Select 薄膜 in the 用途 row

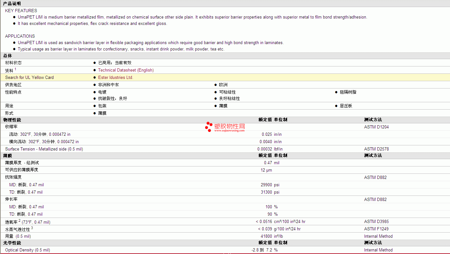pyautogui.click(x=223, y=106)
